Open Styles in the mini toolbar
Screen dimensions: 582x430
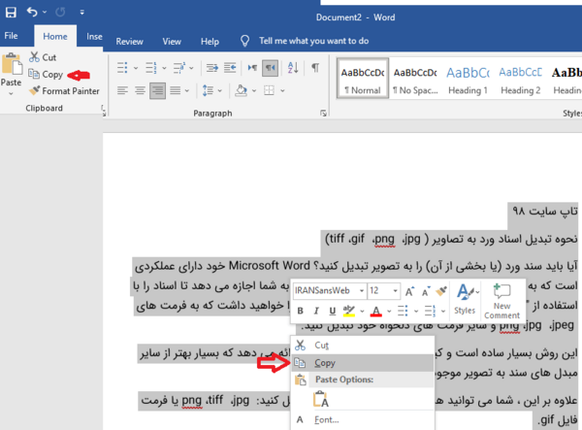pyautogui.click(x=466, y=299)
